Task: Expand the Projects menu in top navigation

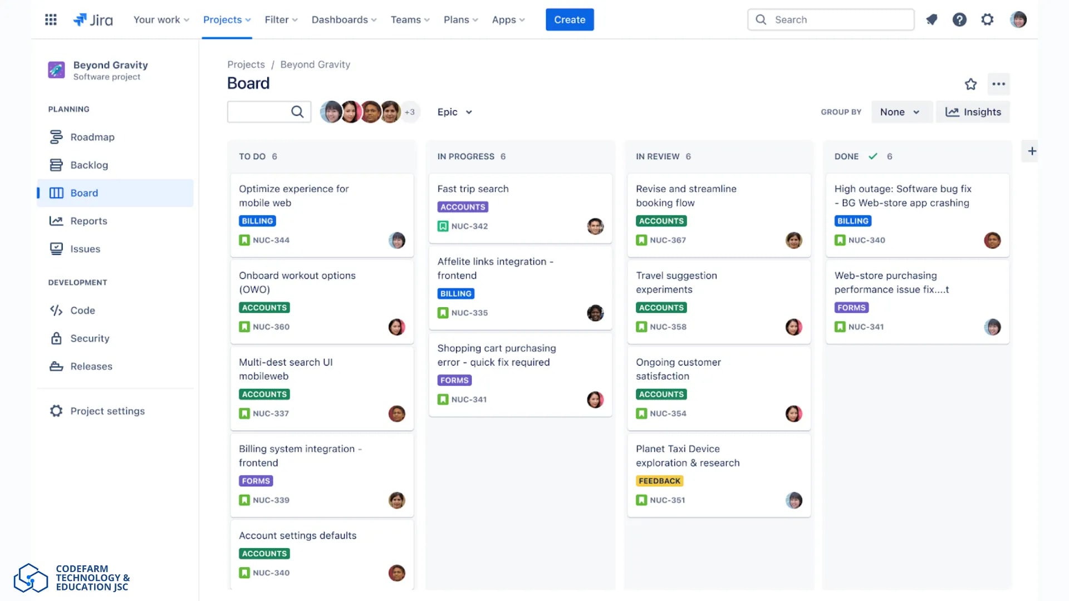Action: click(x=227, y=19)
